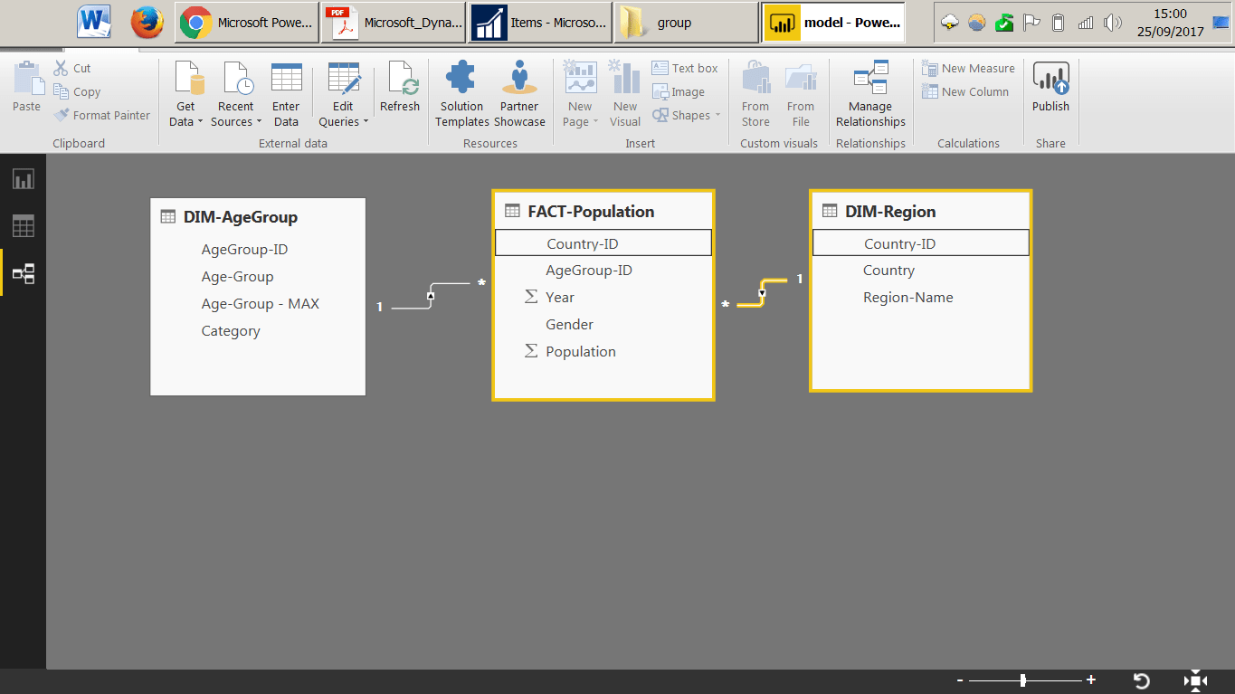Zoom in with the plus button
The width and height of the screenshot is (1235, 694).
point(1091,680)
